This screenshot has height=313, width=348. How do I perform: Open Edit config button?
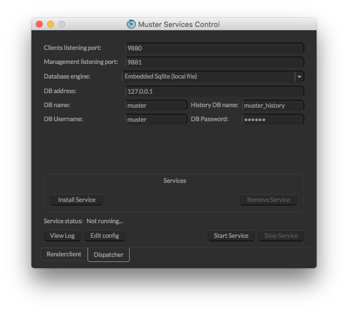click(x=104, y=236)
